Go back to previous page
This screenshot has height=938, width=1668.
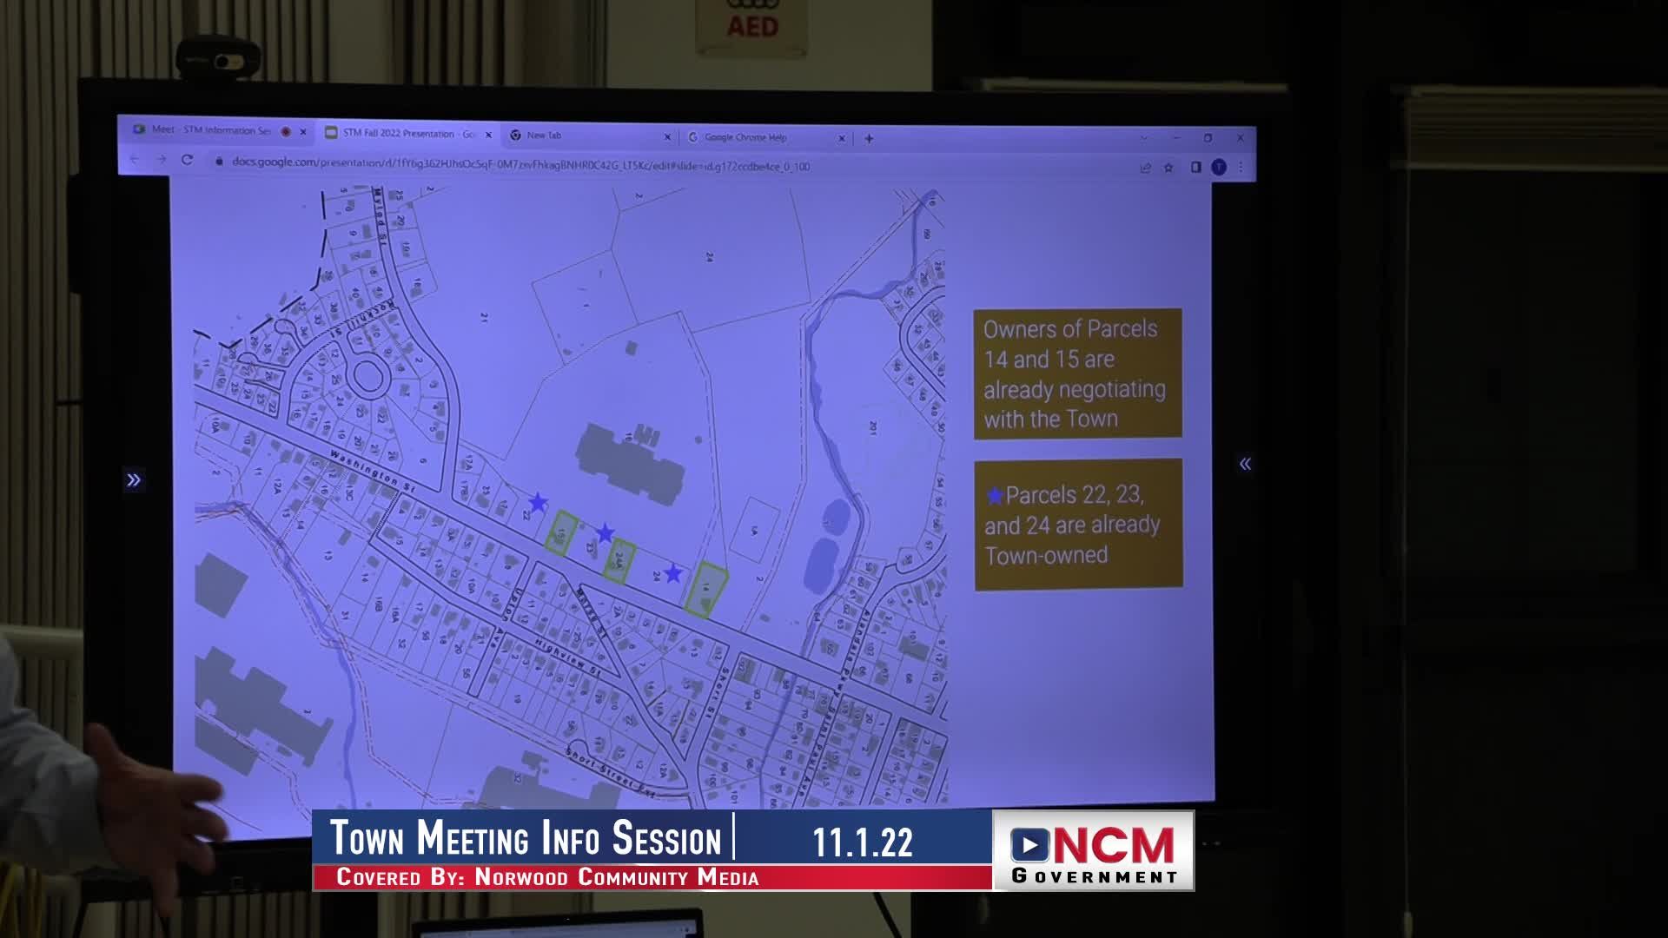click(135, 159)
